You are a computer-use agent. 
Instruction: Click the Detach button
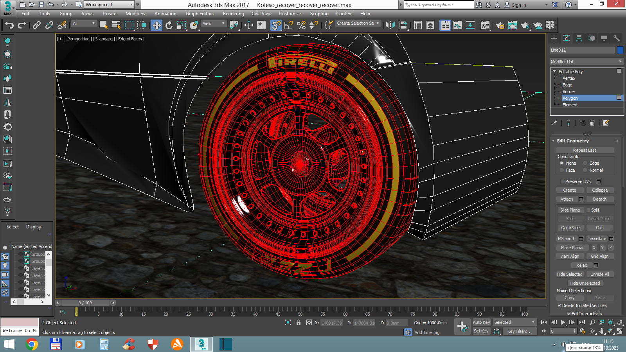(x=600, y=199)
